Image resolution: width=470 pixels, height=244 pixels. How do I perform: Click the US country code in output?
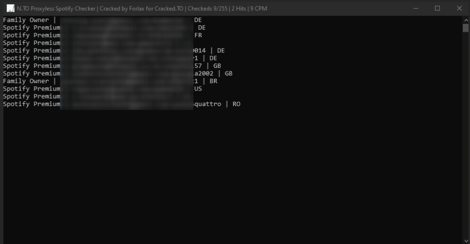198,89
